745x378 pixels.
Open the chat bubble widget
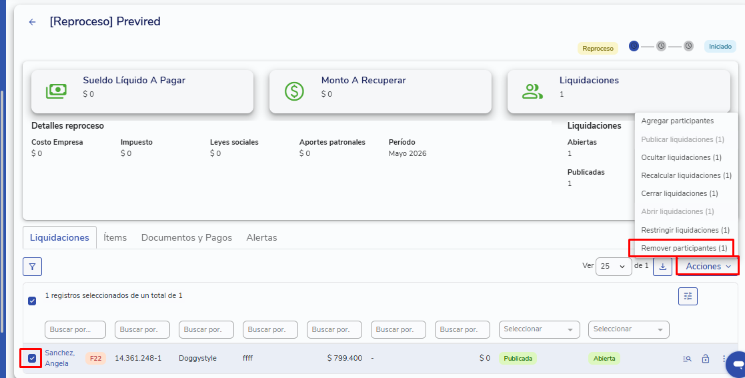point(737,364)
